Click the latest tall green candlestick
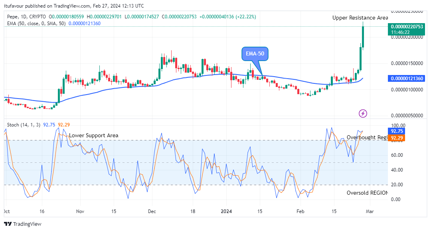This screenshot has height=231, width=431. [363, 36]
